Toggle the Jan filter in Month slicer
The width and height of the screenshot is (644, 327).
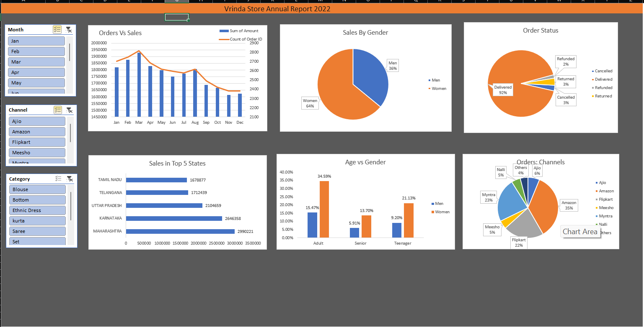(x=36, y=41)
